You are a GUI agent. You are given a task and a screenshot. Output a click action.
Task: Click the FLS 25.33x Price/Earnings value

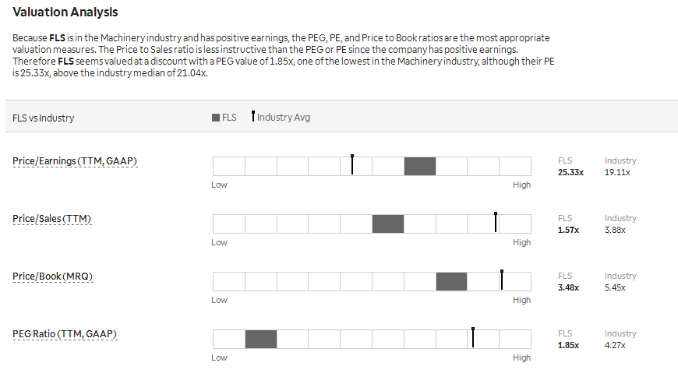(570, 172)
